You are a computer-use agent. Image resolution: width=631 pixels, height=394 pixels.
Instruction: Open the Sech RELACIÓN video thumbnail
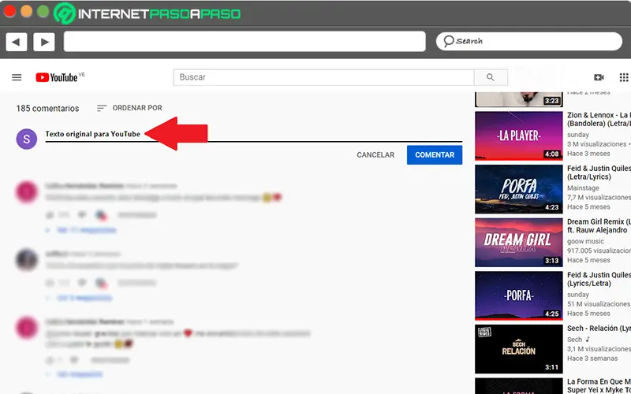click(519, 349)
